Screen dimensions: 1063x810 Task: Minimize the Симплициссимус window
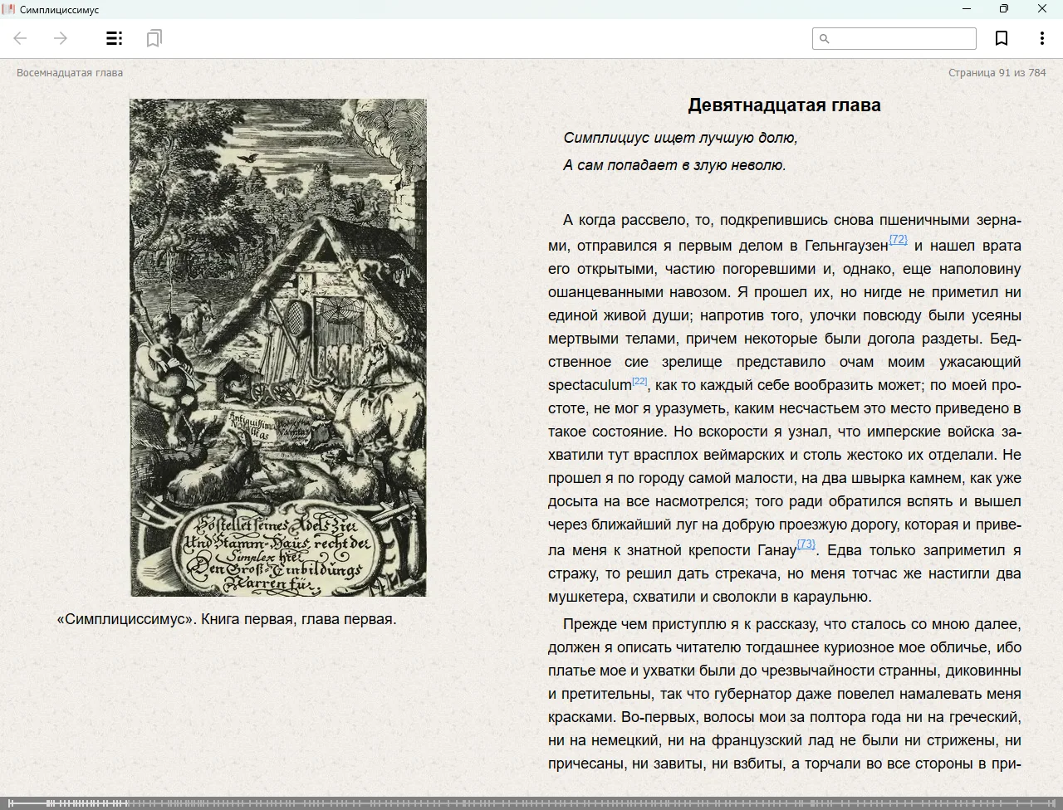(x=967, y=9)
